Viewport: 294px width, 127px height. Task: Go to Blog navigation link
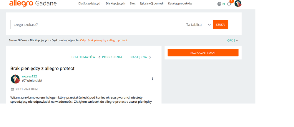[x=132, y=4]
